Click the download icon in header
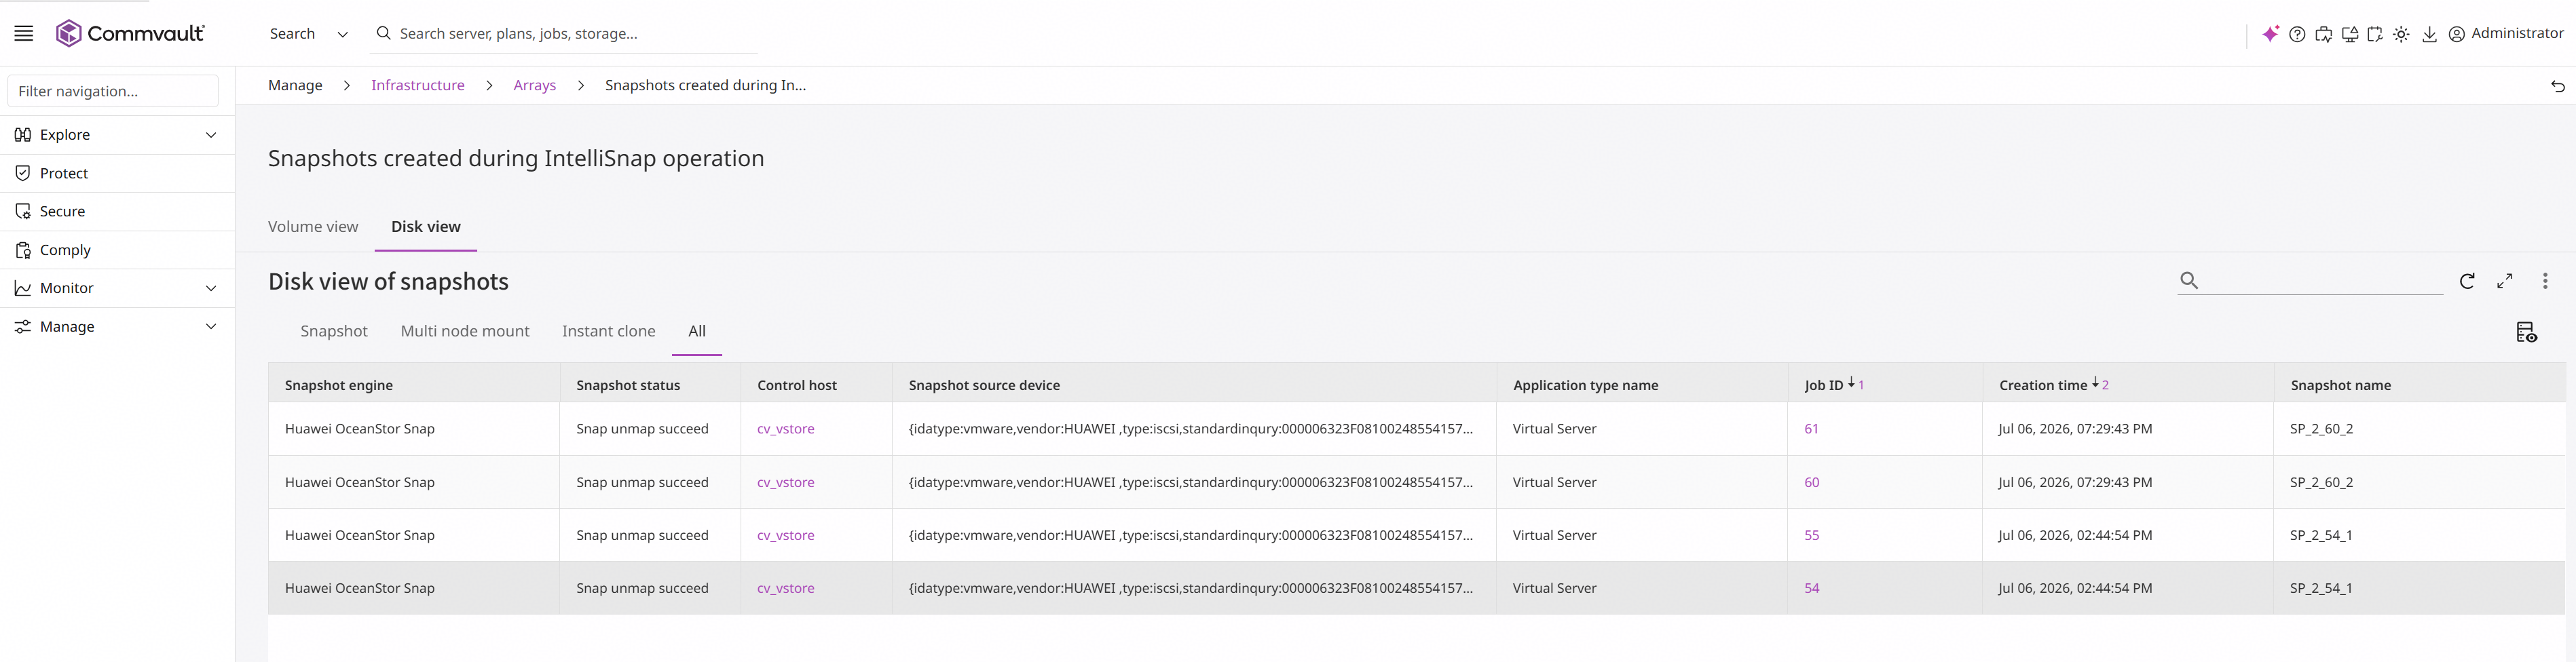The height and width of the screenshot is (662, 2576). 2429,34
